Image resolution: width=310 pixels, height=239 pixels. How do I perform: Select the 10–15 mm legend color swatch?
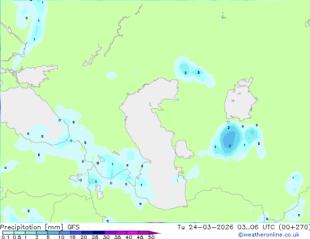pos(65,233)
